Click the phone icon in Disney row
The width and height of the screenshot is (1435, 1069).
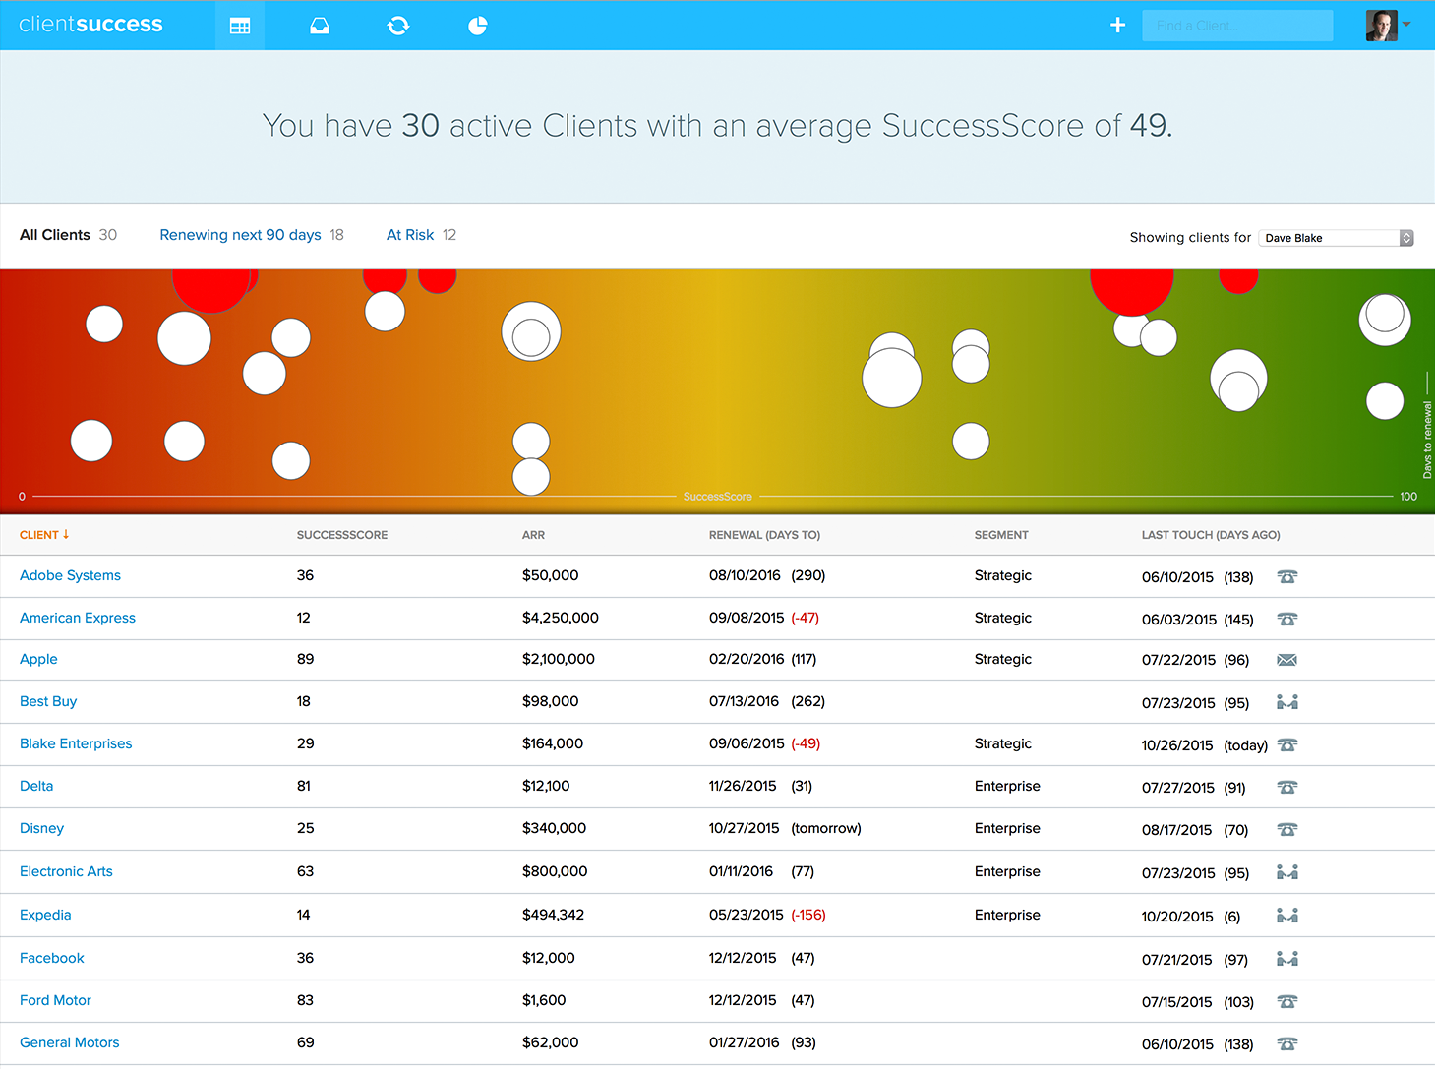[1287, 829]
